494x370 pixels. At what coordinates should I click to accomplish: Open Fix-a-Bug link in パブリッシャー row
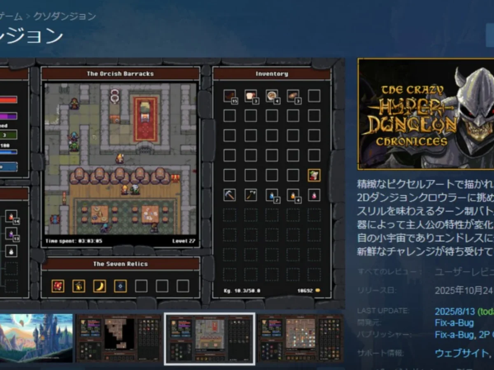tap(454, 335)
